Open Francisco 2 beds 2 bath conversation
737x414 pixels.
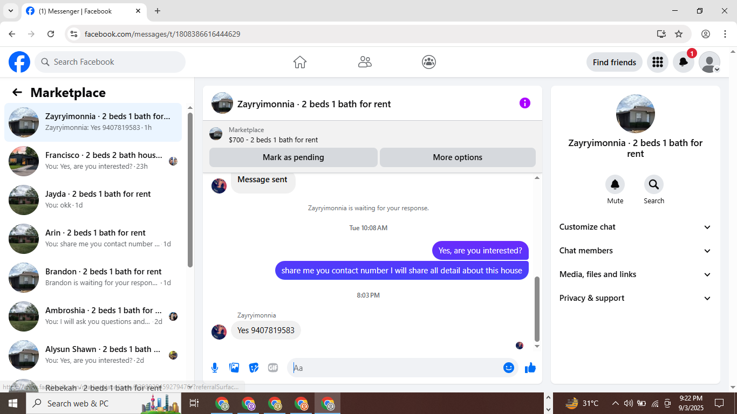(93, 161)
